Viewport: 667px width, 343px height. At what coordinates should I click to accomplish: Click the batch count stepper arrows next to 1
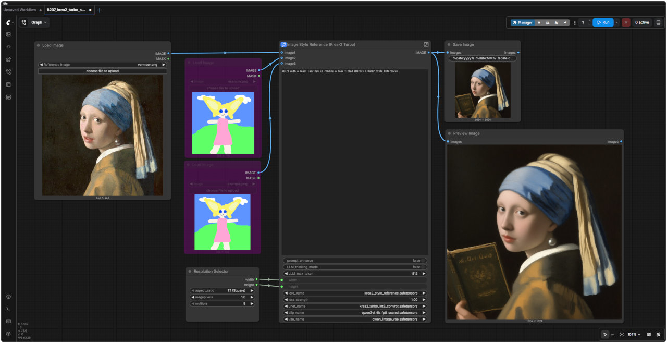coord(589,22)
